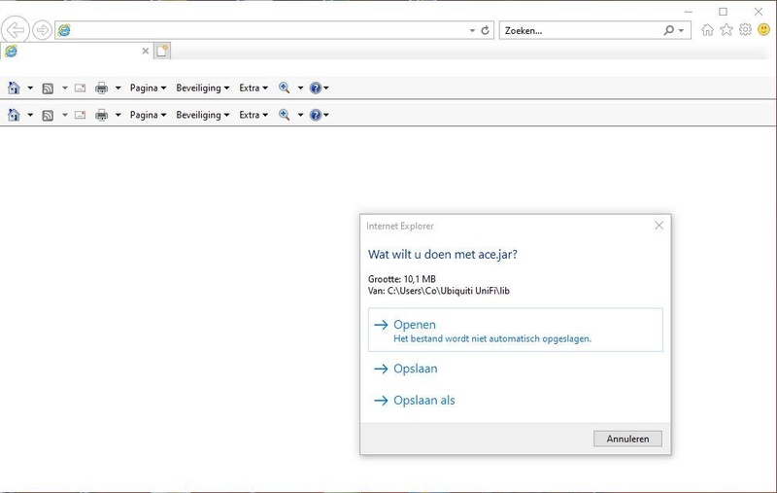Click the smiley feedback icon

point(763,30)
